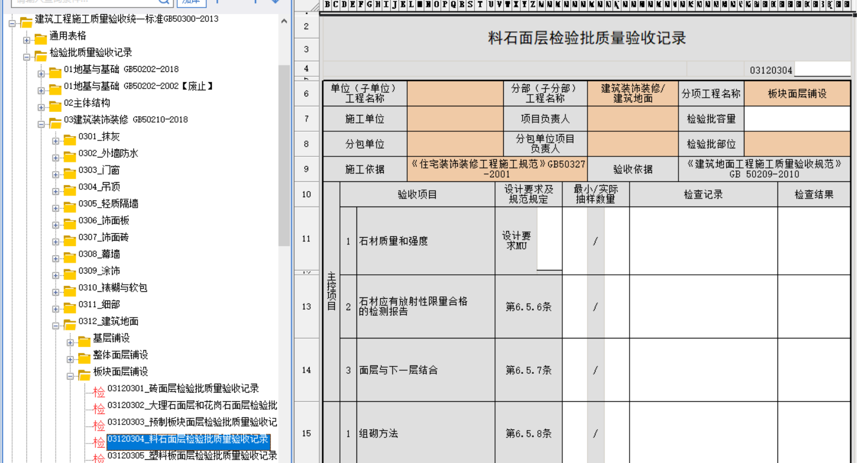Viewport: 857px width, 463px height.
Task: Select 03120303_预制板块面层 record
Action: pyautogui.click(x=192, y=422)
